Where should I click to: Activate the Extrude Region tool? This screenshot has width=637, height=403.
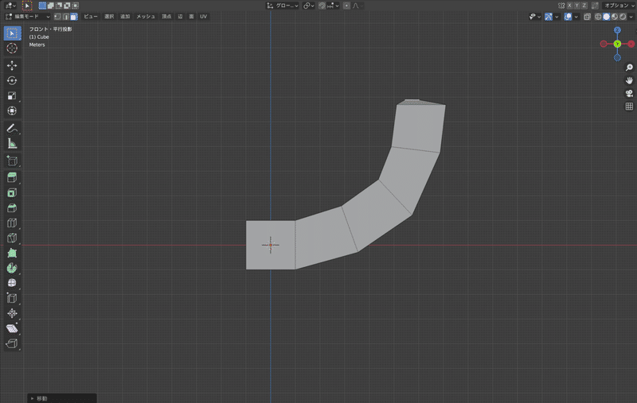pyautogui.click(x=12, y=177)
